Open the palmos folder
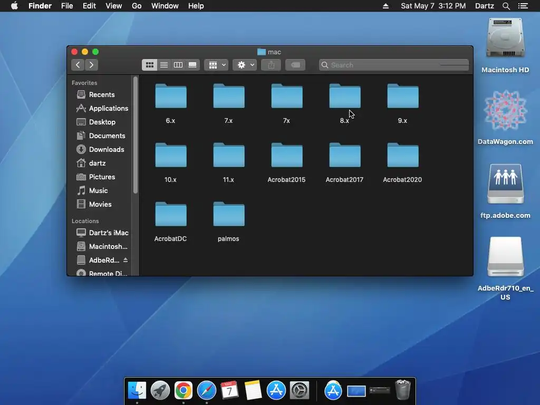This screenshot has height=405, width=540. point(229,215)
